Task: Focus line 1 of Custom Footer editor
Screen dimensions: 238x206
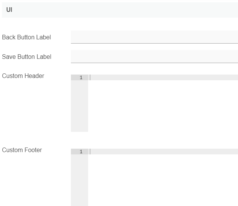Action: point(163,151)
